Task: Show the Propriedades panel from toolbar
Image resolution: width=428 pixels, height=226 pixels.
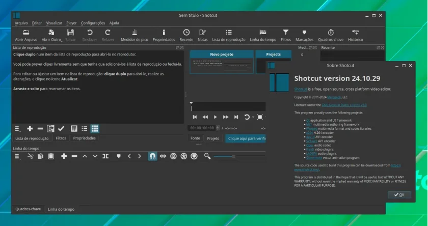Action: point(164,36)
